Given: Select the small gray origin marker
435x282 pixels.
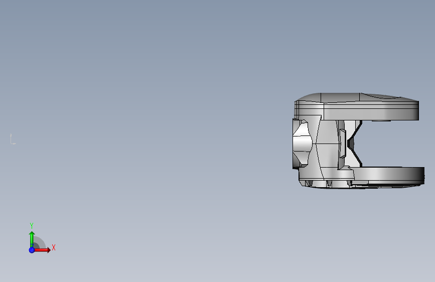Looking at the screenshot, I should click(x=13, y=139).
